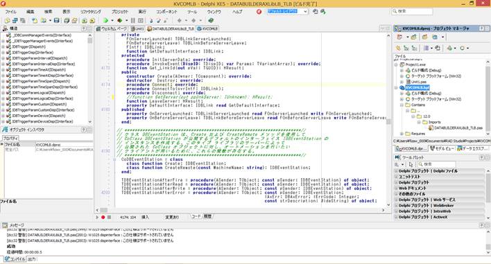Click the red record macro button in the editor status bar
Image resolution: width=491 pixels, height=264 pixels.
point(103,217)
